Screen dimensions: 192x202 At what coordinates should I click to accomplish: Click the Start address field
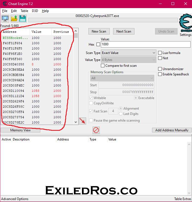(126, 85)
